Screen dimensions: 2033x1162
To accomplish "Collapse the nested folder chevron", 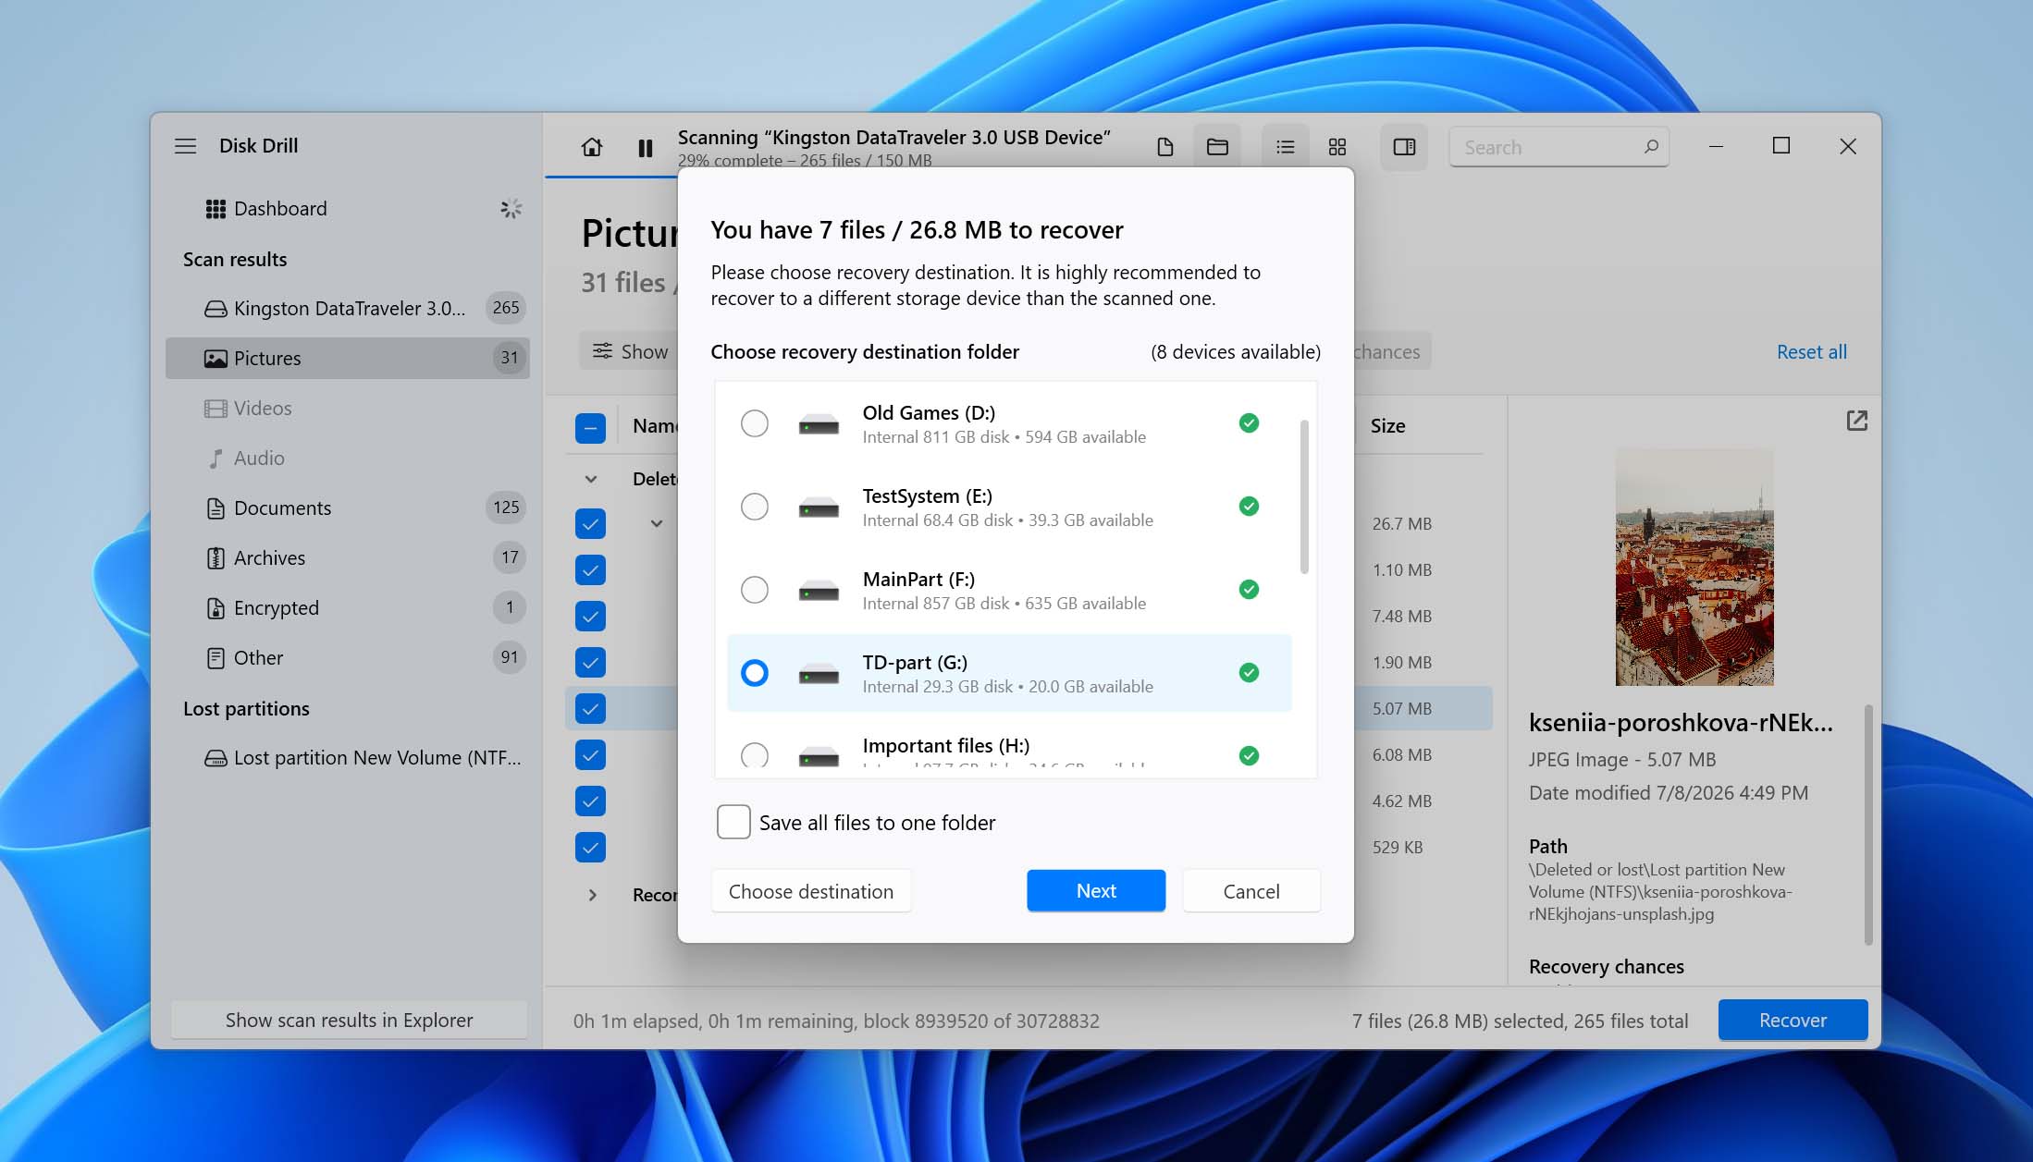I will click(657, 523).
